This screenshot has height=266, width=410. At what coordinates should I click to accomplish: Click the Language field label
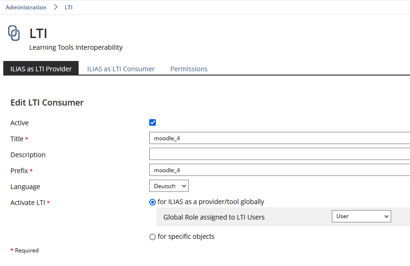[x=25, y=187]
